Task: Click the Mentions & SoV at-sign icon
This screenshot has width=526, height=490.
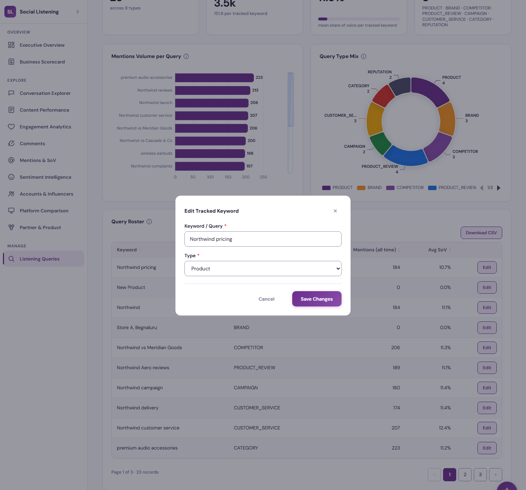Action: click(11, 160)
